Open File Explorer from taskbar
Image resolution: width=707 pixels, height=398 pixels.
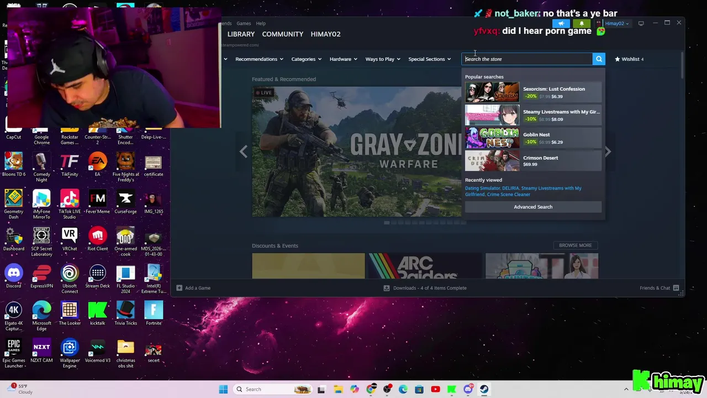click(x=338, y=389)
